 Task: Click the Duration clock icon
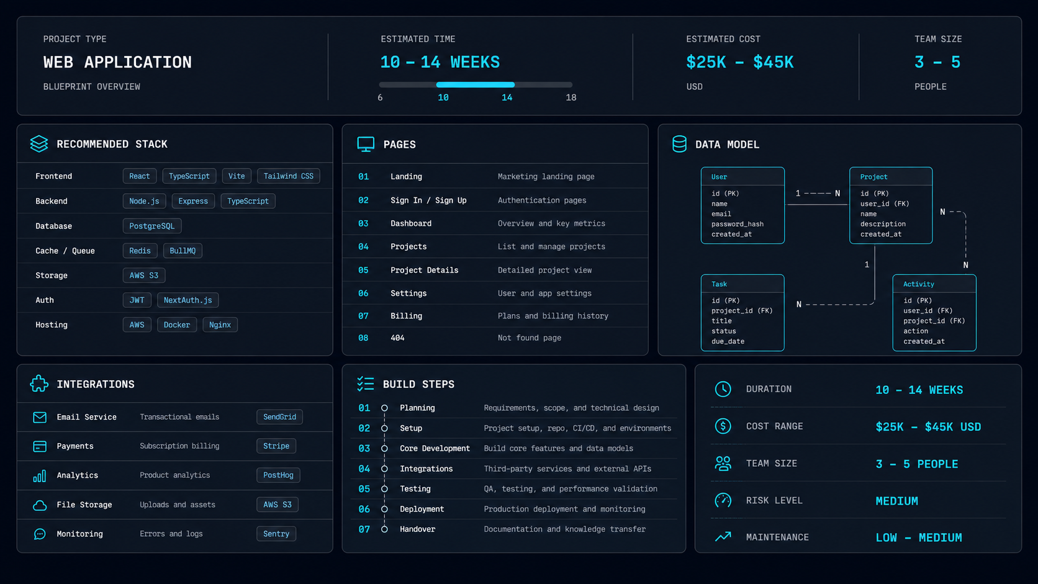pyautogui.click(x=723, y=389)
